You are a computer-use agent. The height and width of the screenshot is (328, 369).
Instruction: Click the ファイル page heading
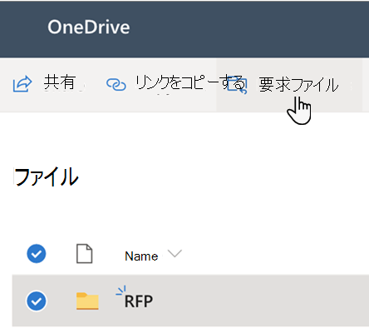[x=46, y=176]
